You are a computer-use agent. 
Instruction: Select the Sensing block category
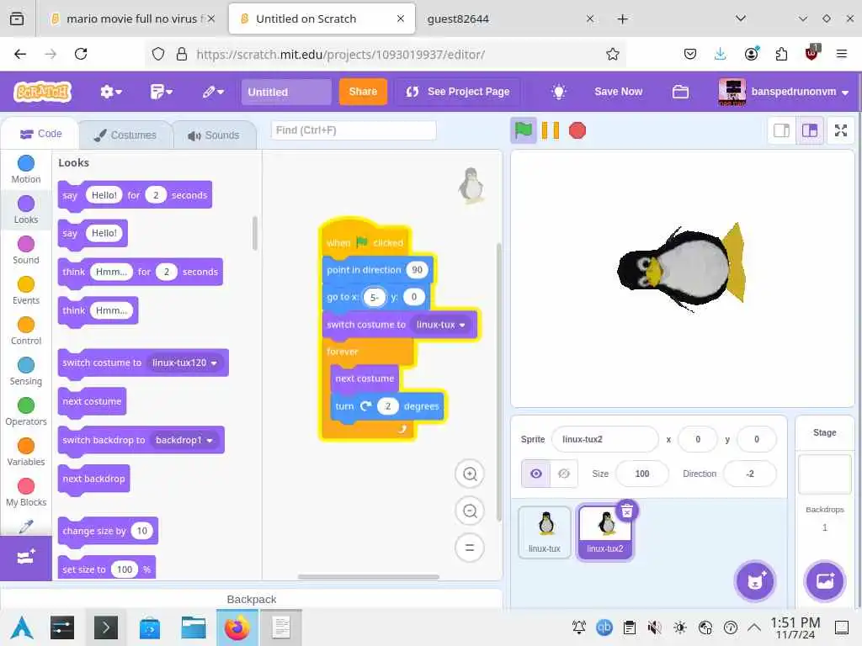[26, 372]
